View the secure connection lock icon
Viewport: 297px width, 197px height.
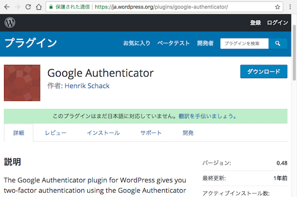point(51,7)
